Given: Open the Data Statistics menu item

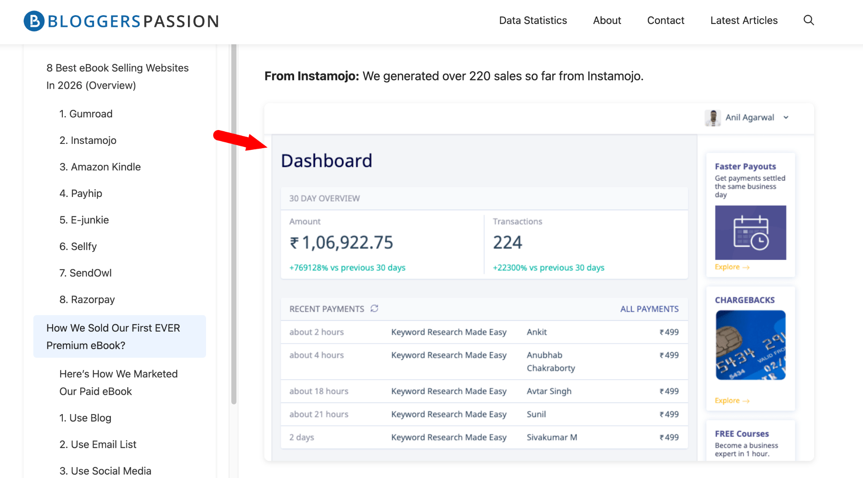Looking at the screenshot, I should pos(533,20).
